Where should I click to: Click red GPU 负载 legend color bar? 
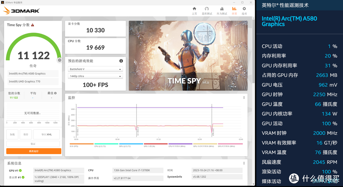156,144
